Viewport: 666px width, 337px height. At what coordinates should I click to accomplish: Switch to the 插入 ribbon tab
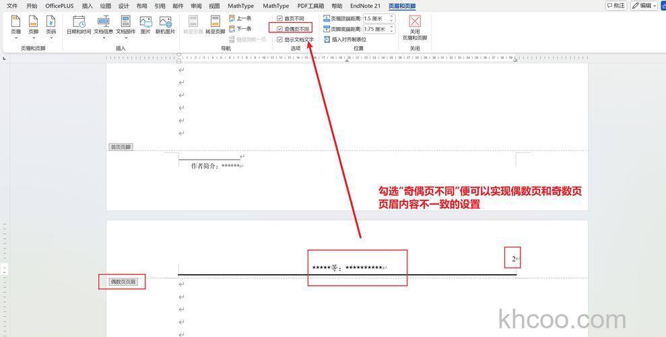(87, 6)
